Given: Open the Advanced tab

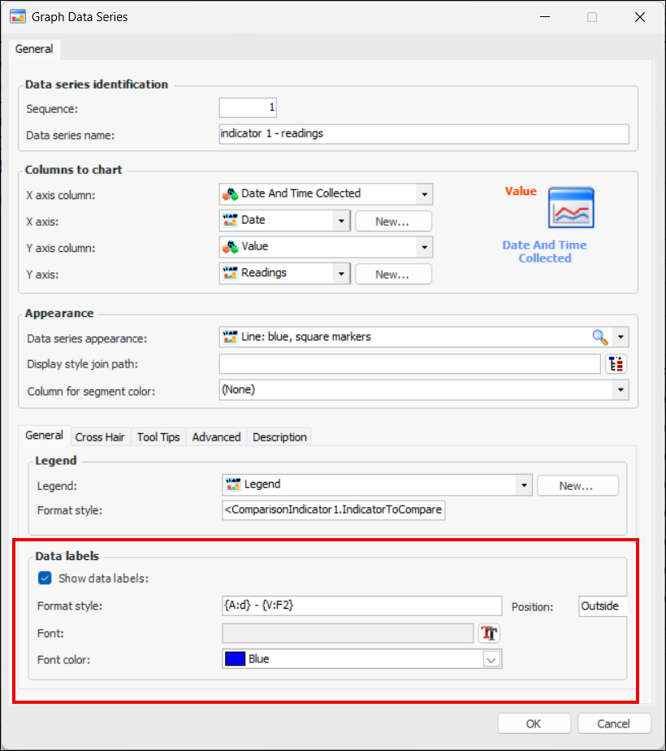Looking at the screenshot, I should coord(216,437).
